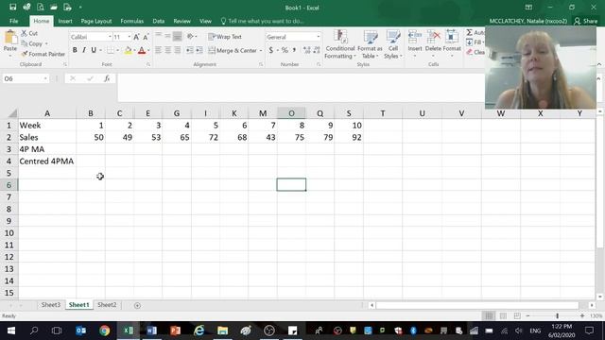Toggle Italic formatting
605x340 pixels.
(x=84, y=50)
